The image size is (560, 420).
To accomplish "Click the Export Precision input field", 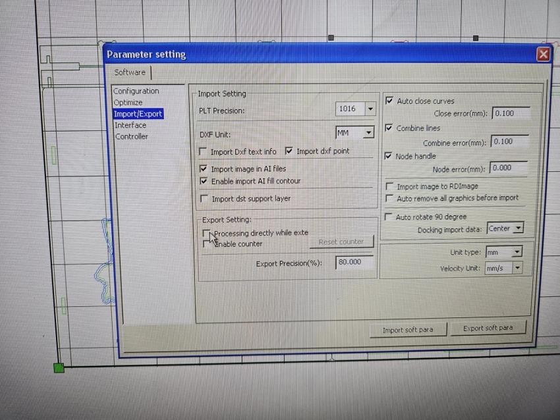I will coord(354,262).
